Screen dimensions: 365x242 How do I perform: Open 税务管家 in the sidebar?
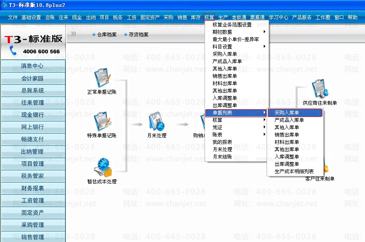click(33, 176)
